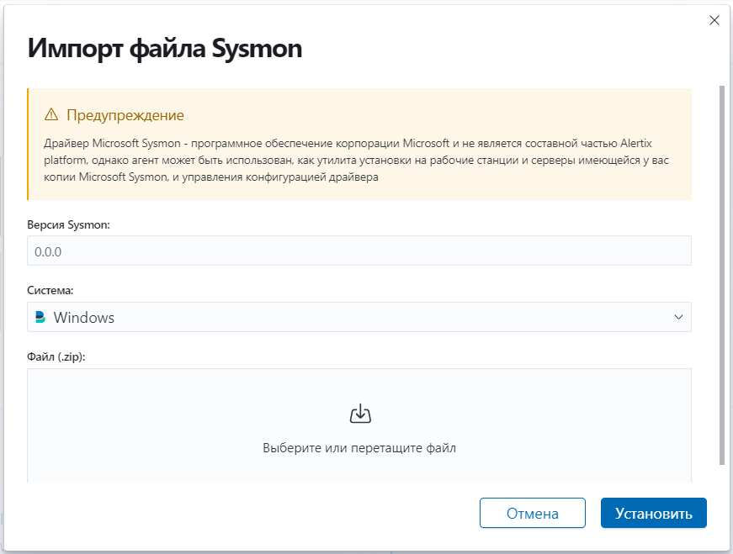Cancel with the Отмена button

click(x=533, y=513)
